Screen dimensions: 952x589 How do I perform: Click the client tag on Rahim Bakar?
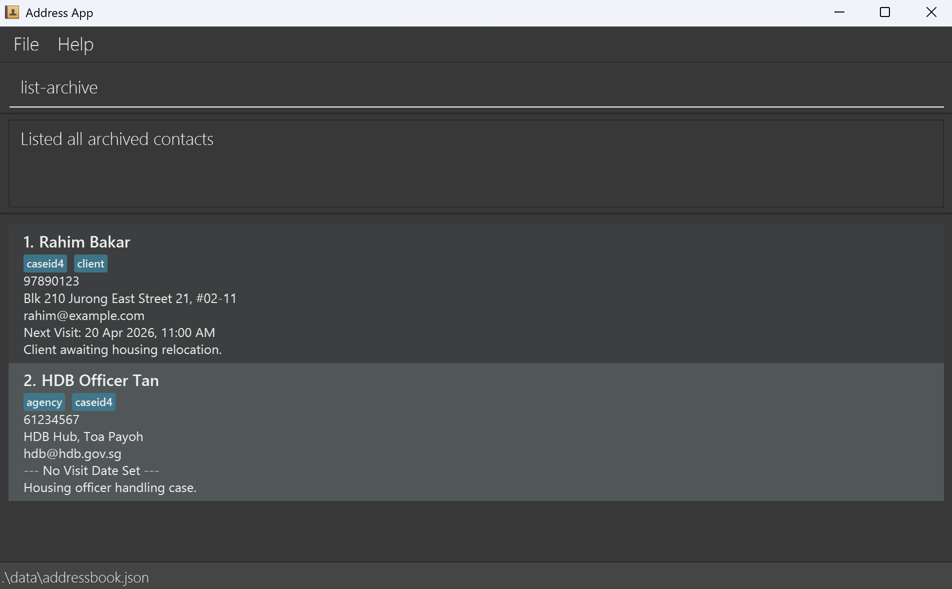pos(91,264)
